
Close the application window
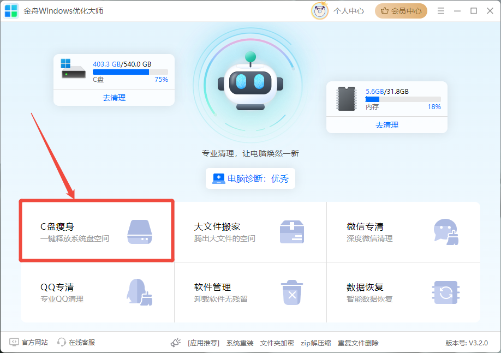tap(490, 11)
